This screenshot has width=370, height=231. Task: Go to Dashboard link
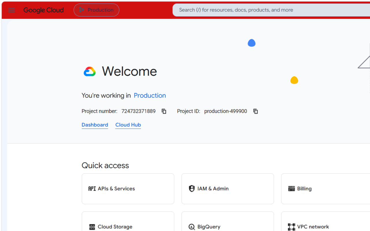(x=95, y=125)
